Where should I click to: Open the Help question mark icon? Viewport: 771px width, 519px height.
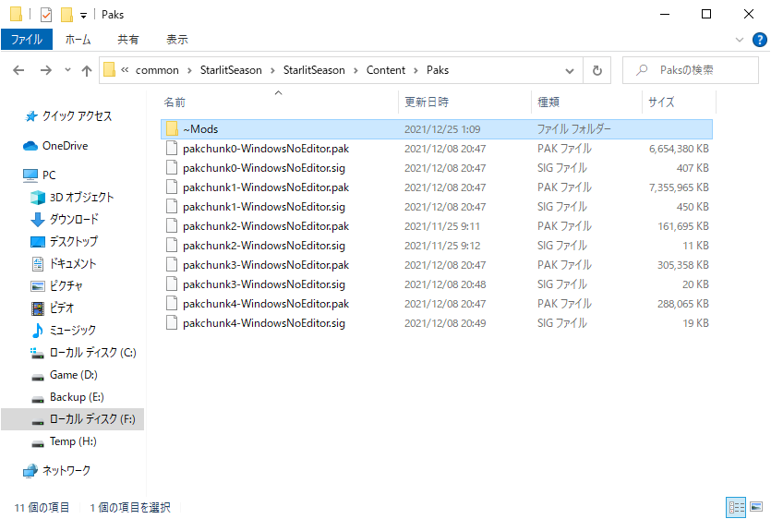759,40
